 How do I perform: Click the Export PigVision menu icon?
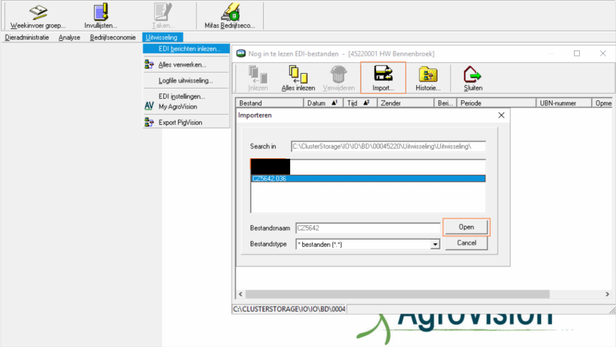(x=149, y=122)
